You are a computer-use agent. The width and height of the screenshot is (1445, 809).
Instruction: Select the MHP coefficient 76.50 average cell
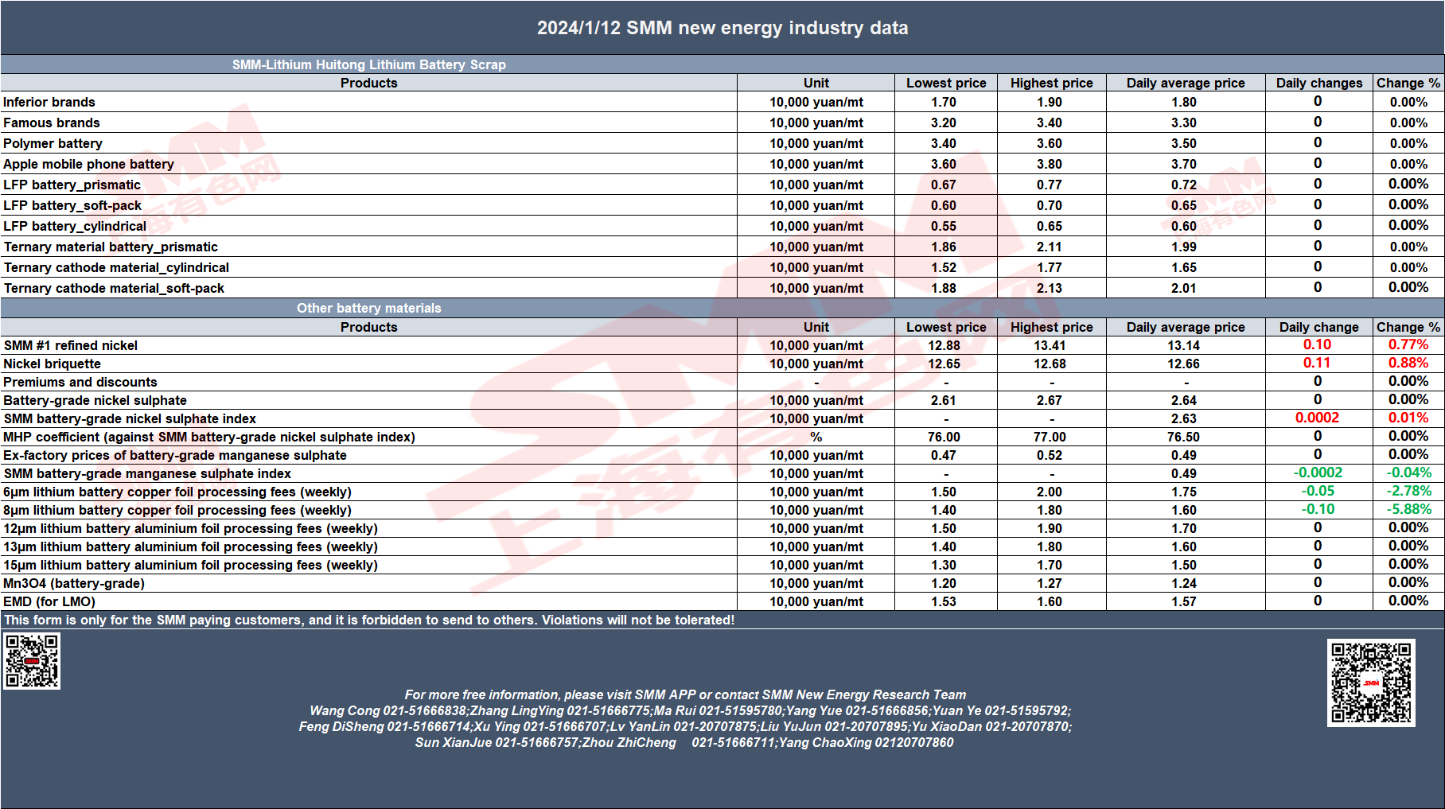click(x=1184, y=437)
